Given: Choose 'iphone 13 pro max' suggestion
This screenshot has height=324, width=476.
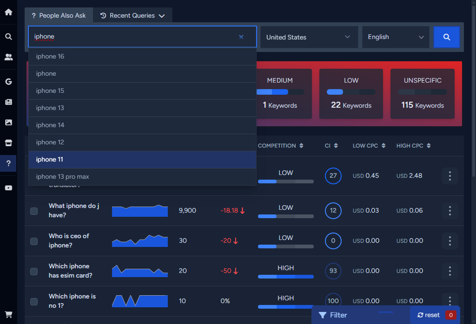Looking at the screenshot, I should (x=142, y=177).
